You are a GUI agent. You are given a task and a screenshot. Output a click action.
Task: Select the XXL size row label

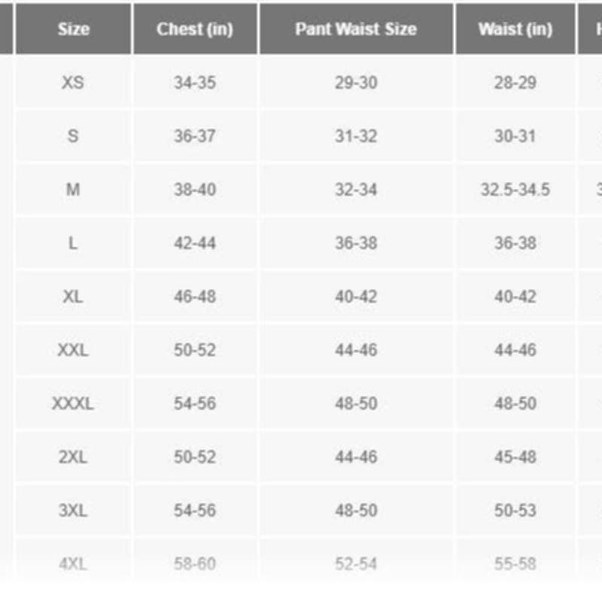(73, 350)
